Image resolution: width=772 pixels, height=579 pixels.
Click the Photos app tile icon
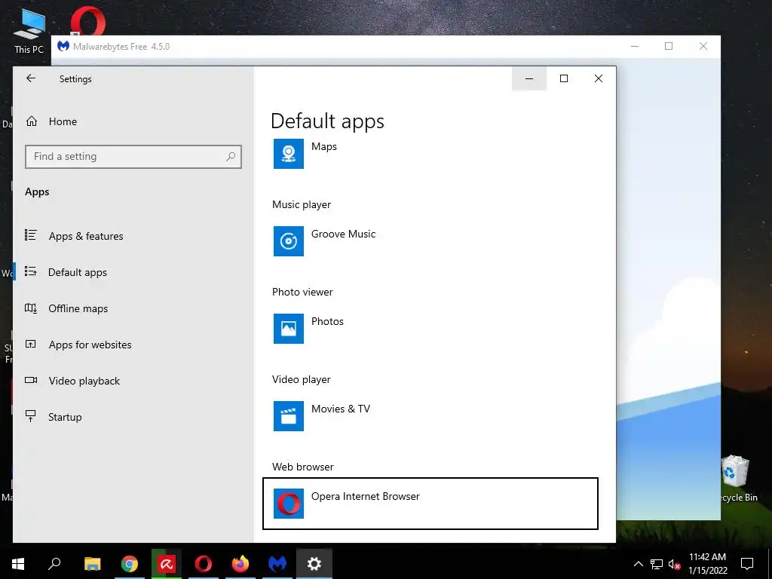[289, 329]
